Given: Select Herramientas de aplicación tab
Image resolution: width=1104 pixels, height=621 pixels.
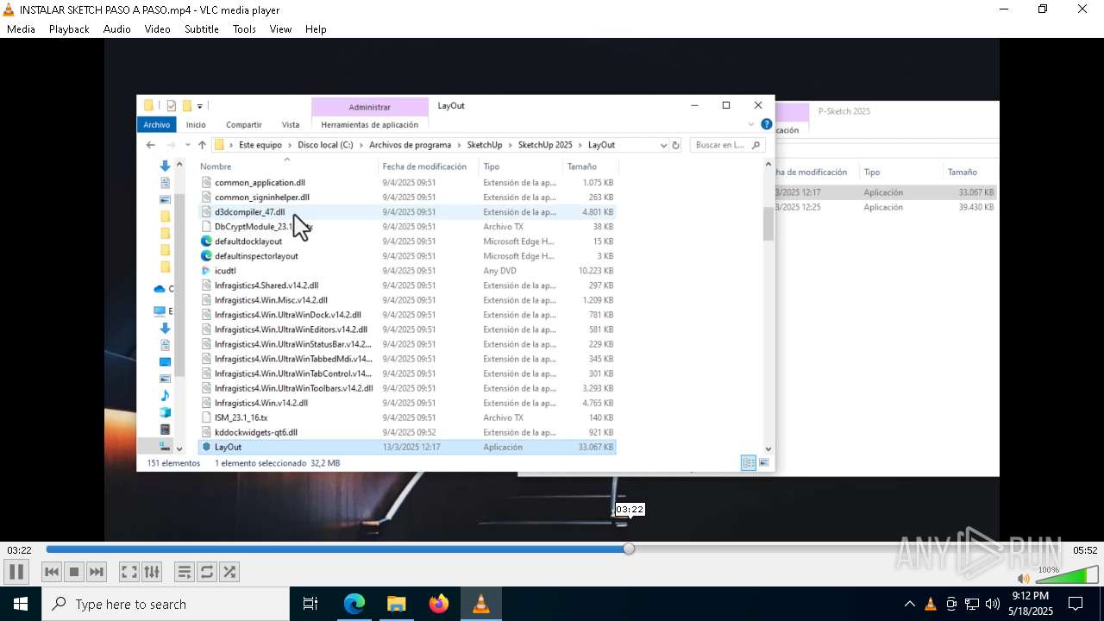Looking at the screenshot, I should (369, 124).
